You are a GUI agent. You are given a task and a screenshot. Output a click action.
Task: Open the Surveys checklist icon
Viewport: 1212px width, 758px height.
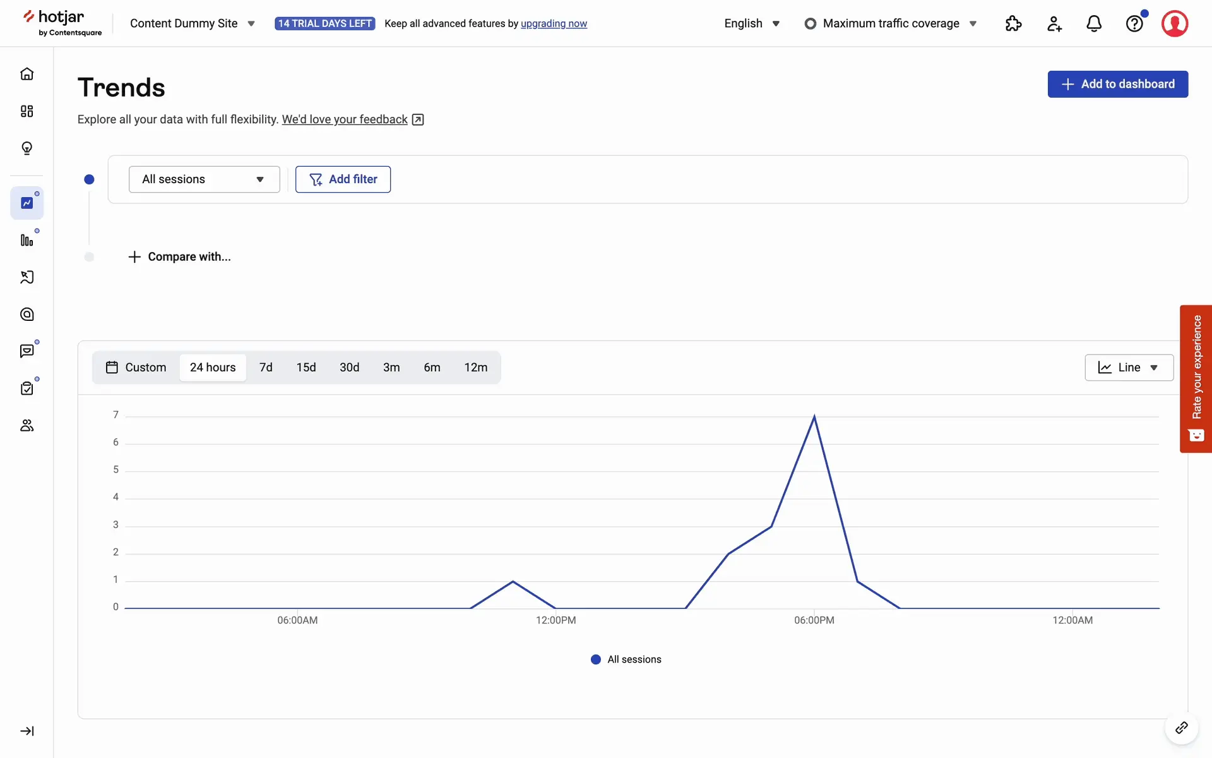27,388
